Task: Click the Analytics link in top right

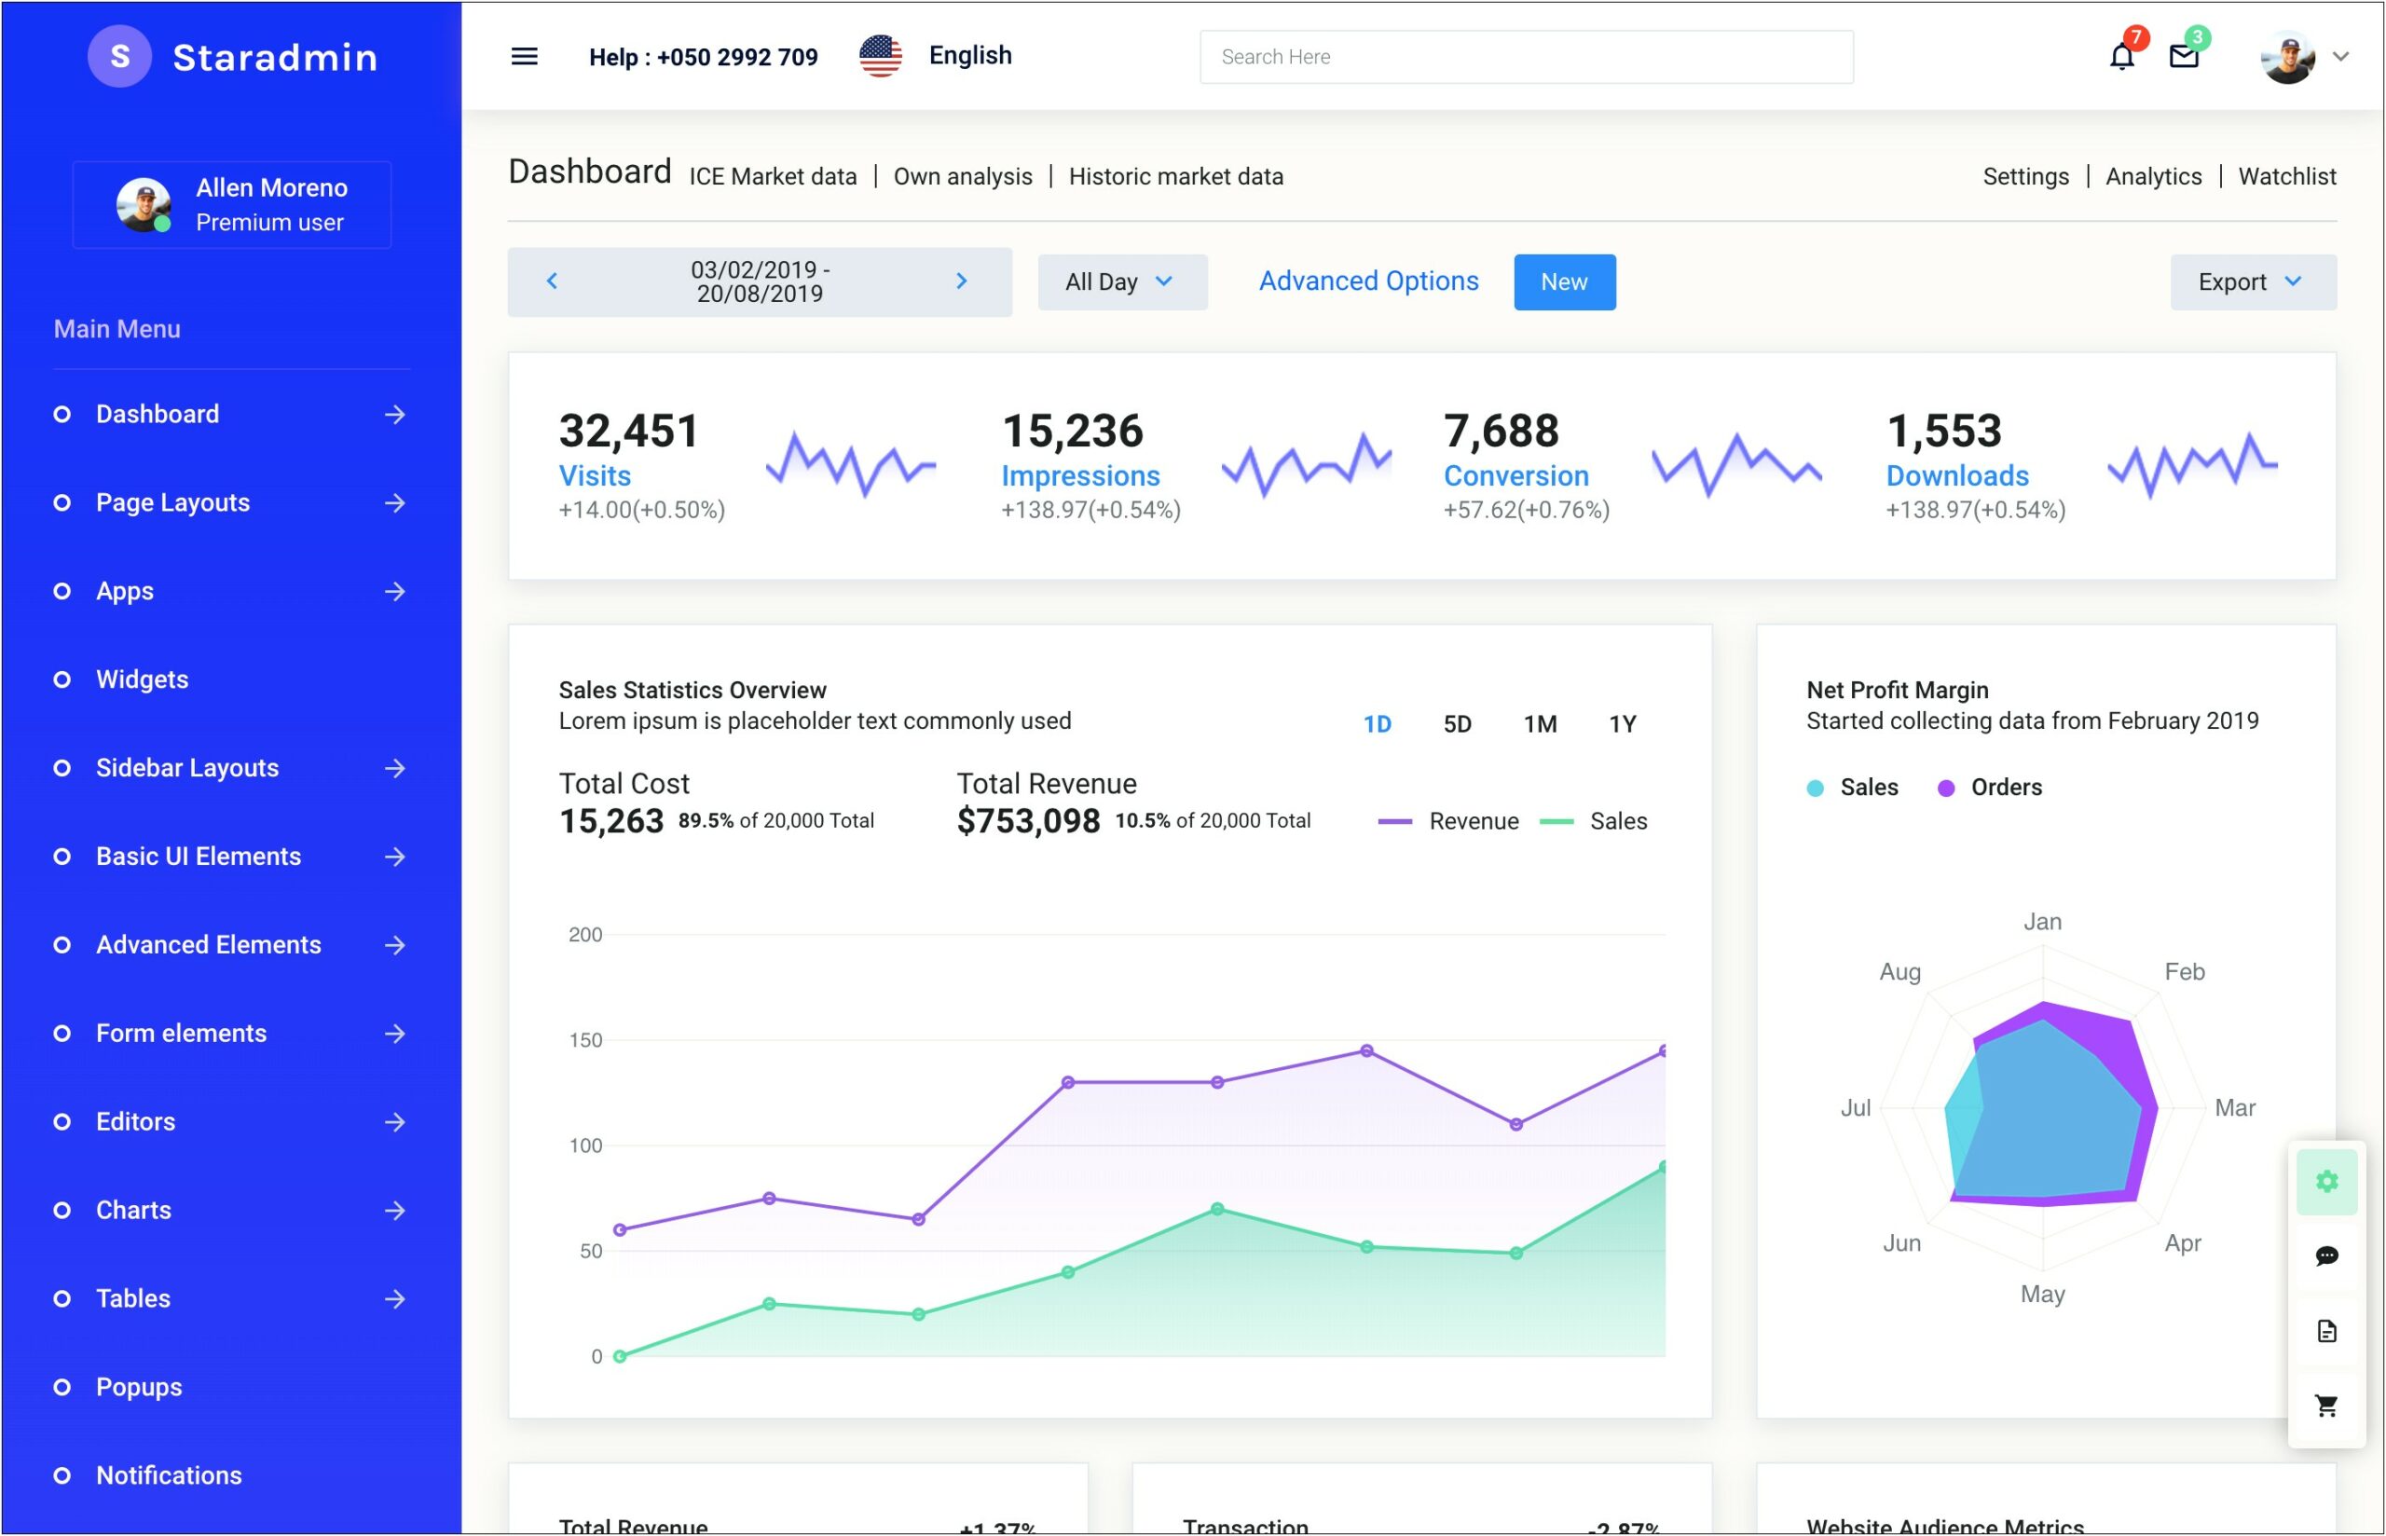Action: 2153,176
